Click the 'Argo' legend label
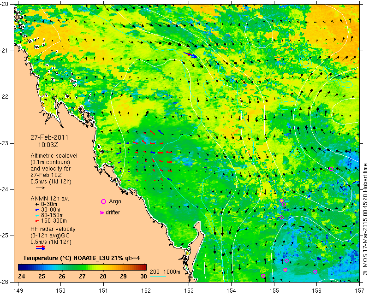 pos(115,201)
